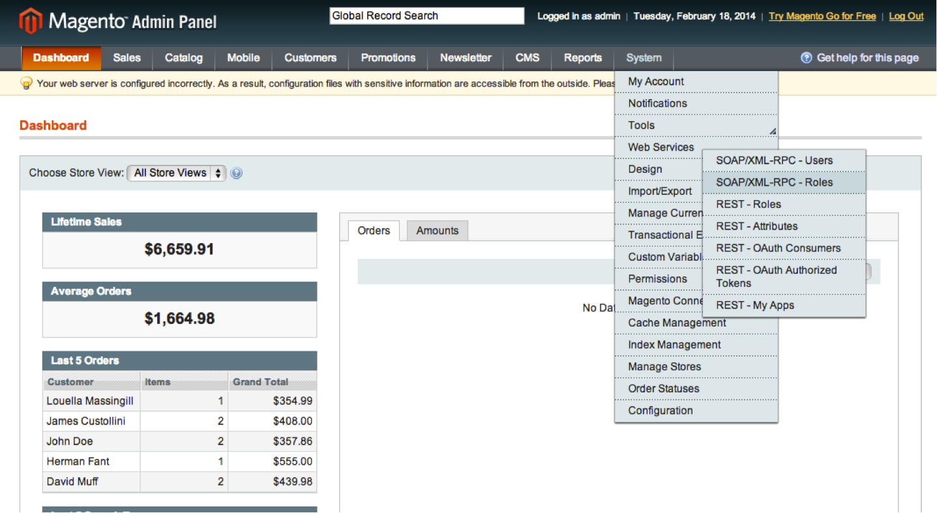Viewport: 937px width, 513px height.
Task: Open the Reports menu
Action: [x=583, y=58]
